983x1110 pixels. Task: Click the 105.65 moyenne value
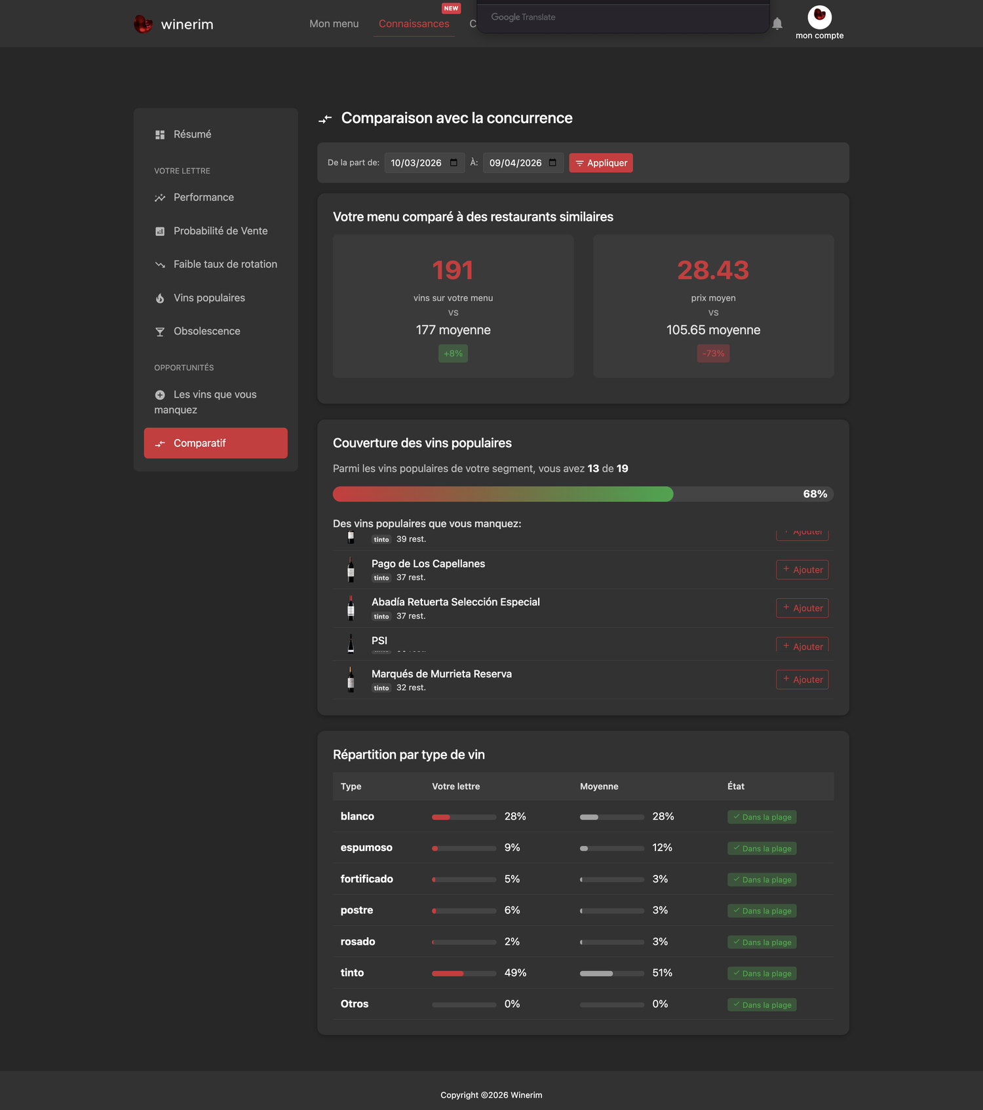point(713,330)
